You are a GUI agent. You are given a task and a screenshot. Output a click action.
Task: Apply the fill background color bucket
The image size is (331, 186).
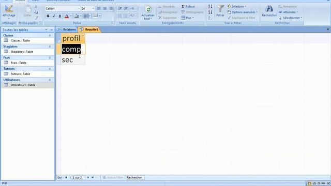77,16
